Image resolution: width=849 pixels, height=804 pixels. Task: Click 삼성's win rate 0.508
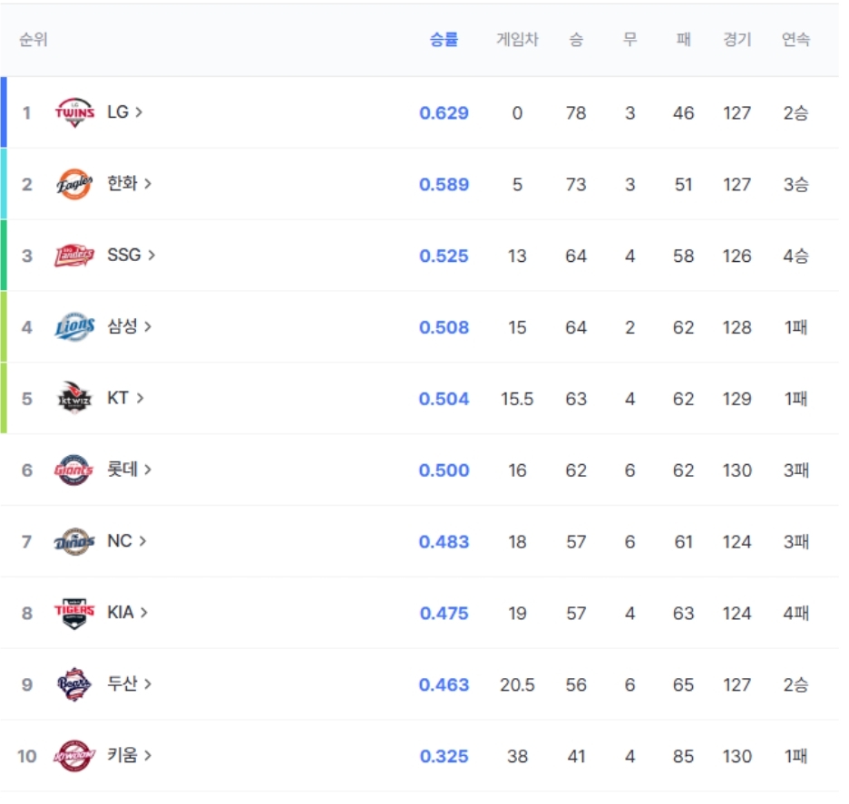444,327
